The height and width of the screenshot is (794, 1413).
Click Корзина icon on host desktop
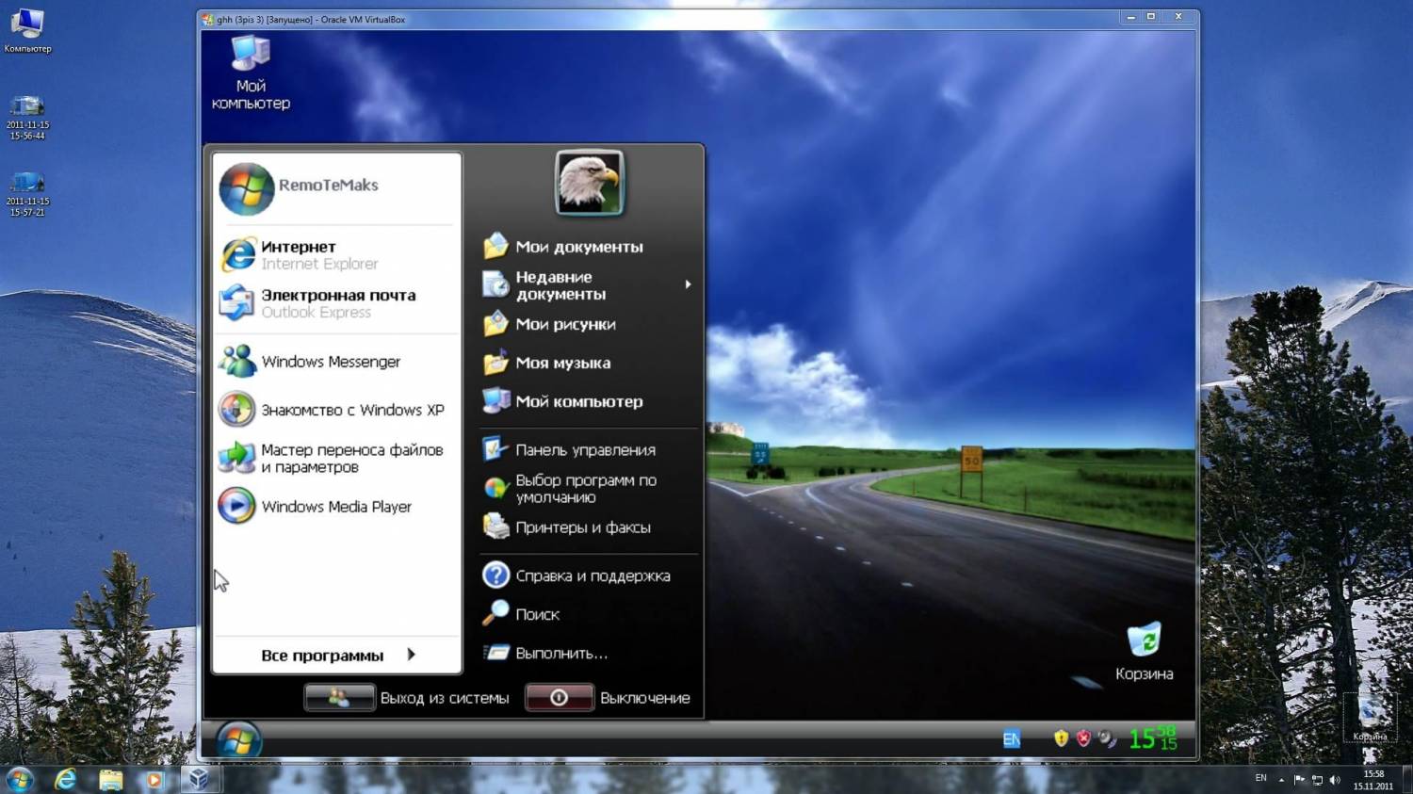point(1370,719)
